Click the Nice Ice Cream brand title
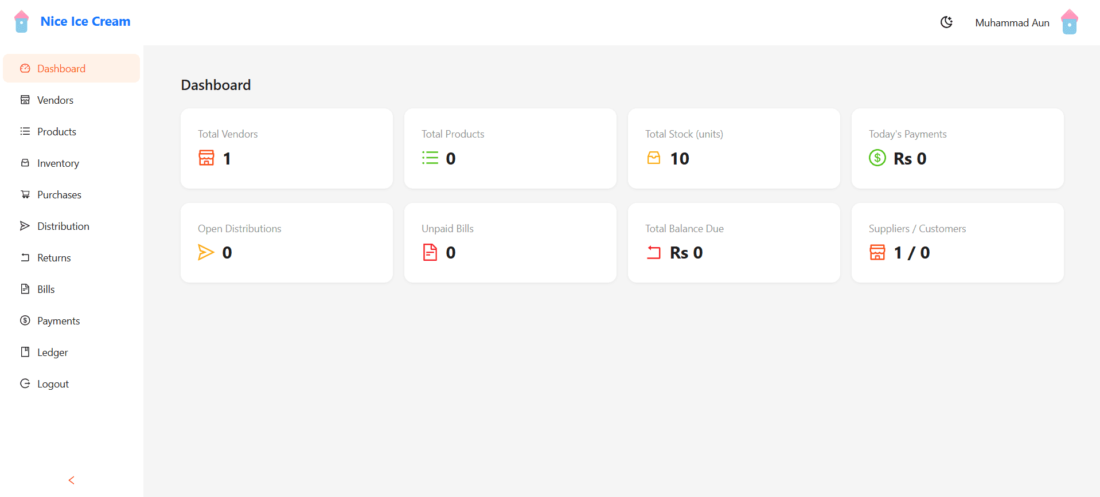Viewport: 1100px width, 497px height. pos(85,22)
